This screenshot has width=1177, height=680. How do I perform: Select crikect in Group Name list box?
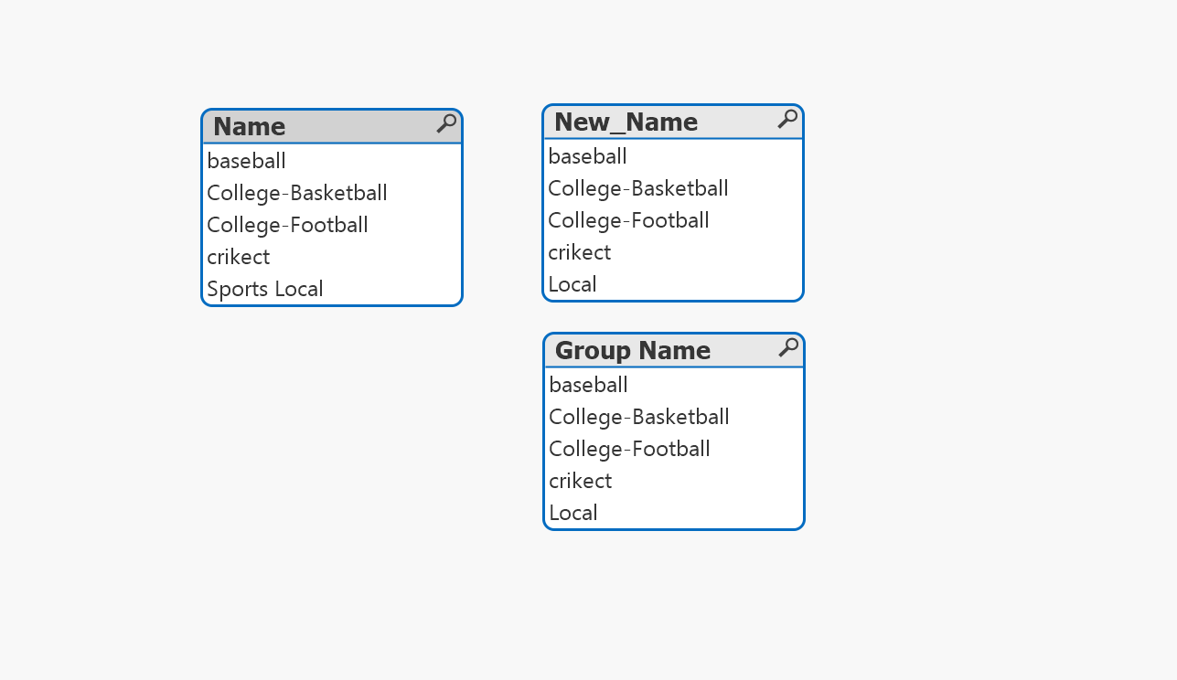pos(581,481)
